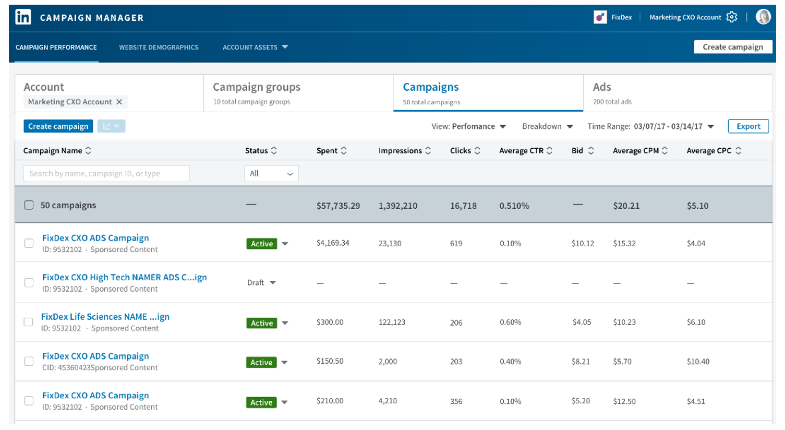This screenshot has width=785, height=430.
Task: Open status dropdown for $4,169.34 campaign
Action: coord(285,244)
